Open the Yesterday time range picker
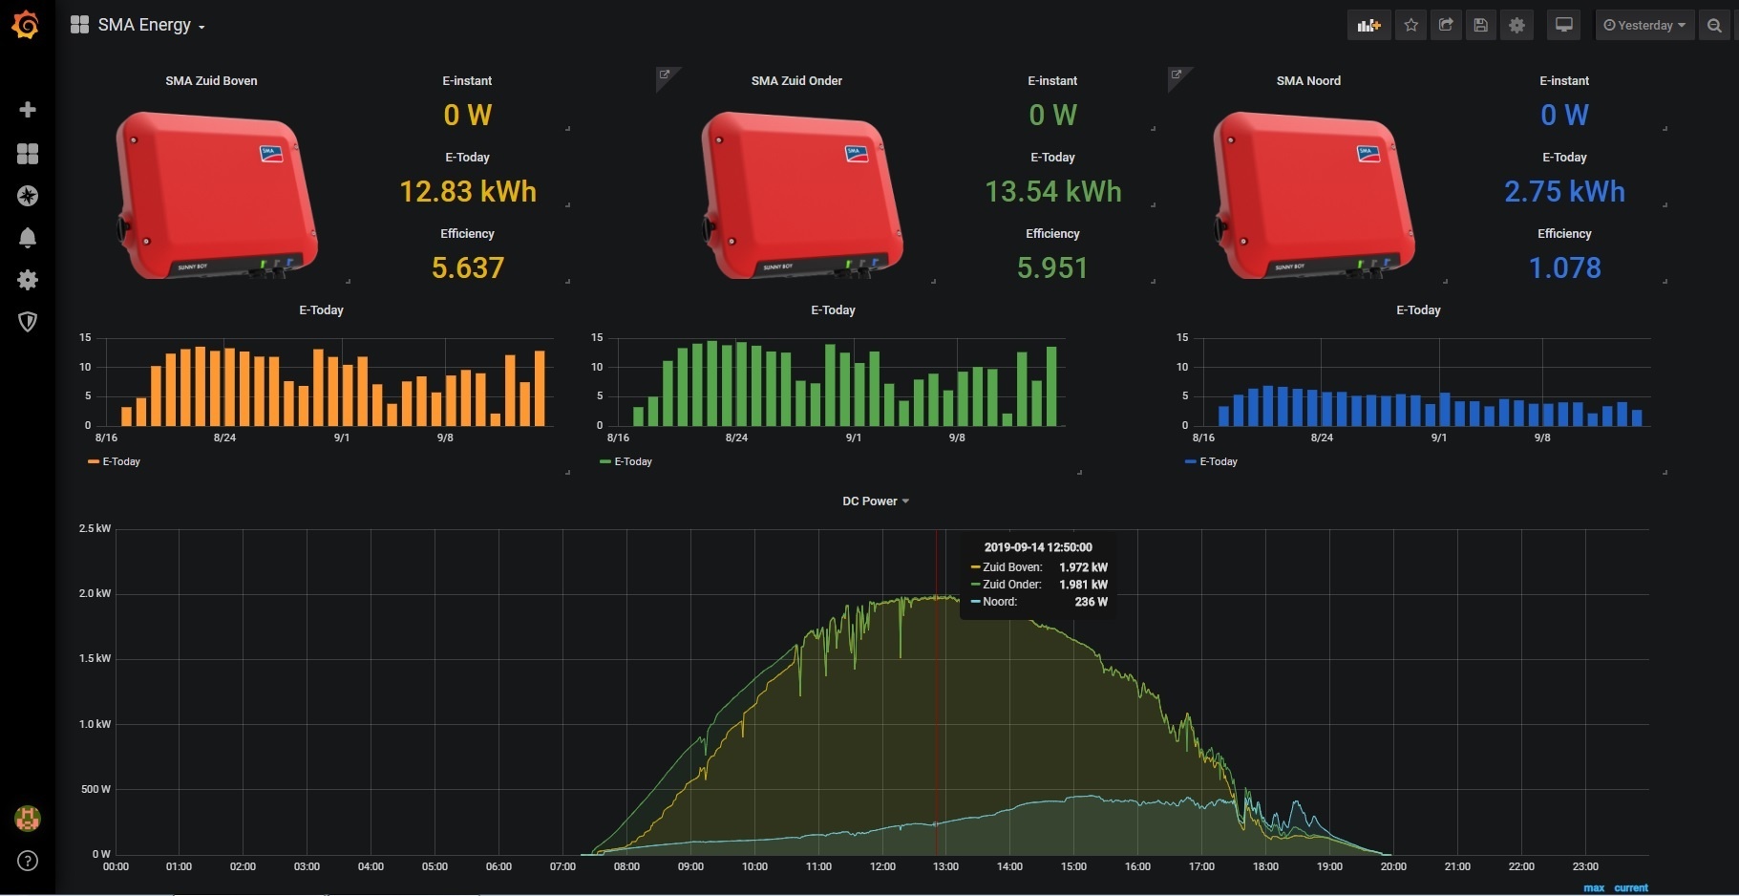The width and height of the screenshot is (1739, 896). coord(1644,25)
